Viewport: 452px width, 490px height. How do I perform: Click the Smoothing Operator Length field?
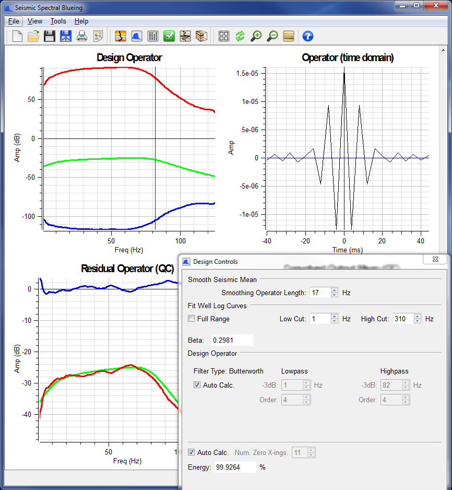pos(320,293)
